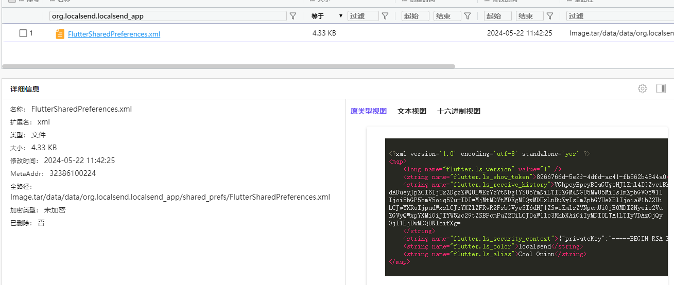Toggle the details panel layout icon
This screenshot has height=285, width=674.
(x=661, y=88)
